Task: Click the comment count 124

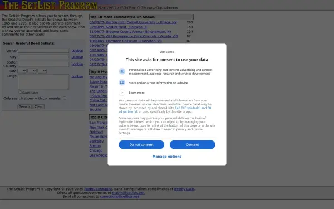Action: 190,32
